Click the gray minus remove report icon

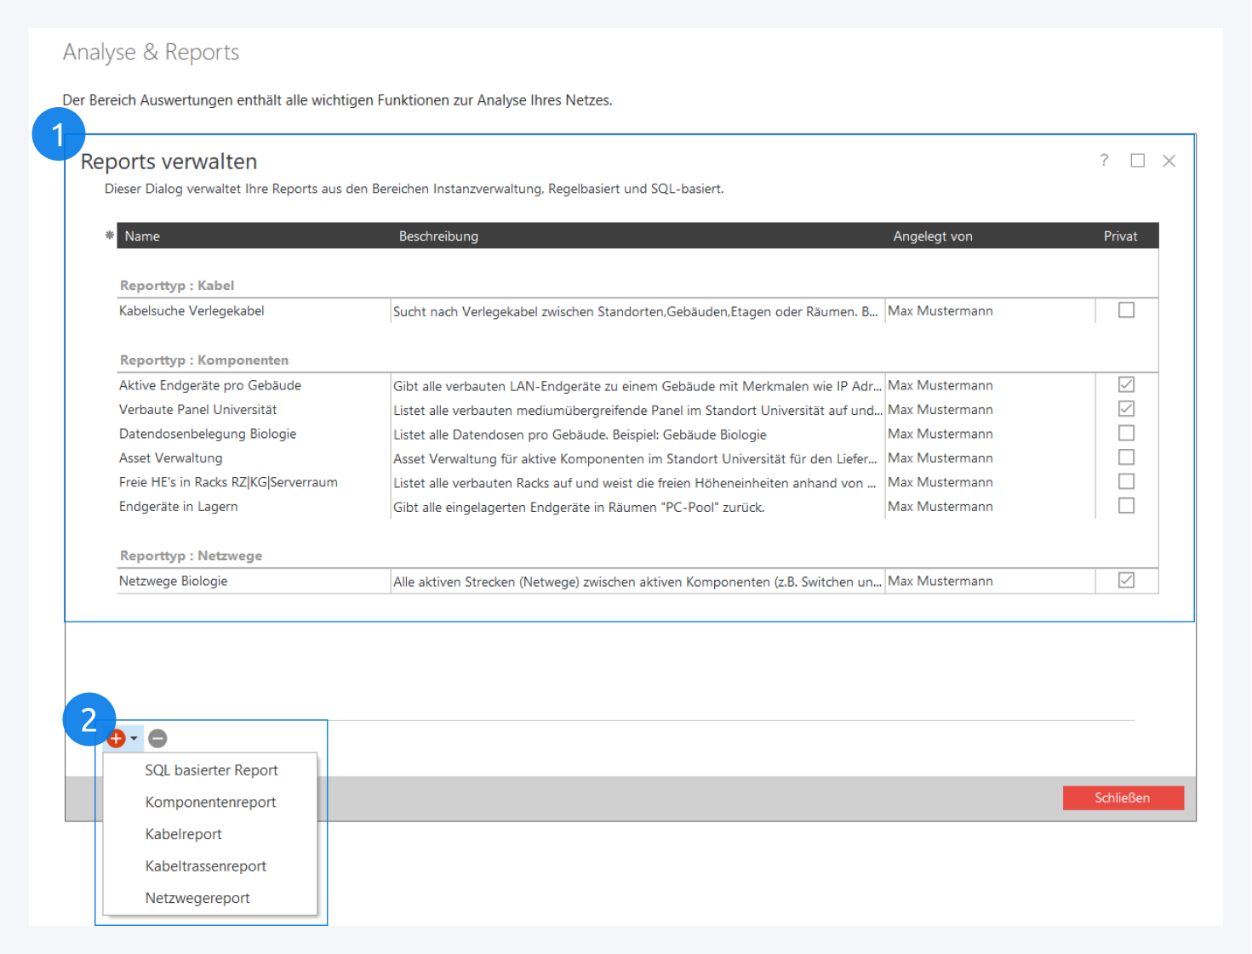point(157,739)
